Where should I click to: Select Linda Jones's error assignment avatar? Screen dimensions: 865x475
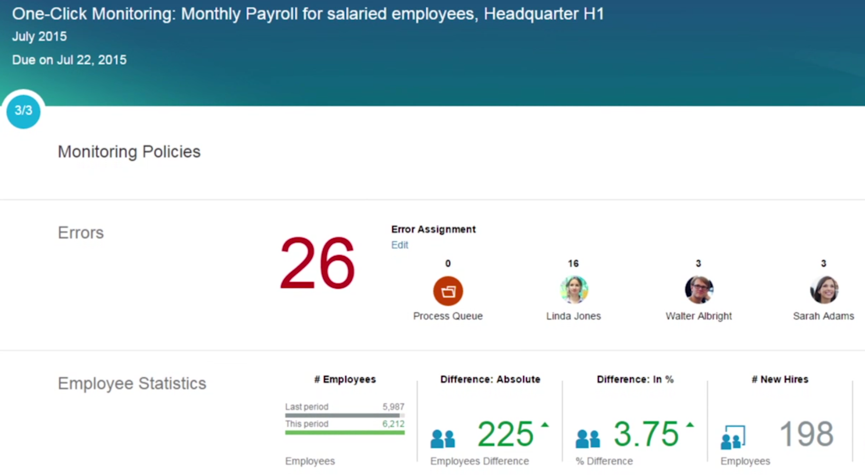pos(573,289)
